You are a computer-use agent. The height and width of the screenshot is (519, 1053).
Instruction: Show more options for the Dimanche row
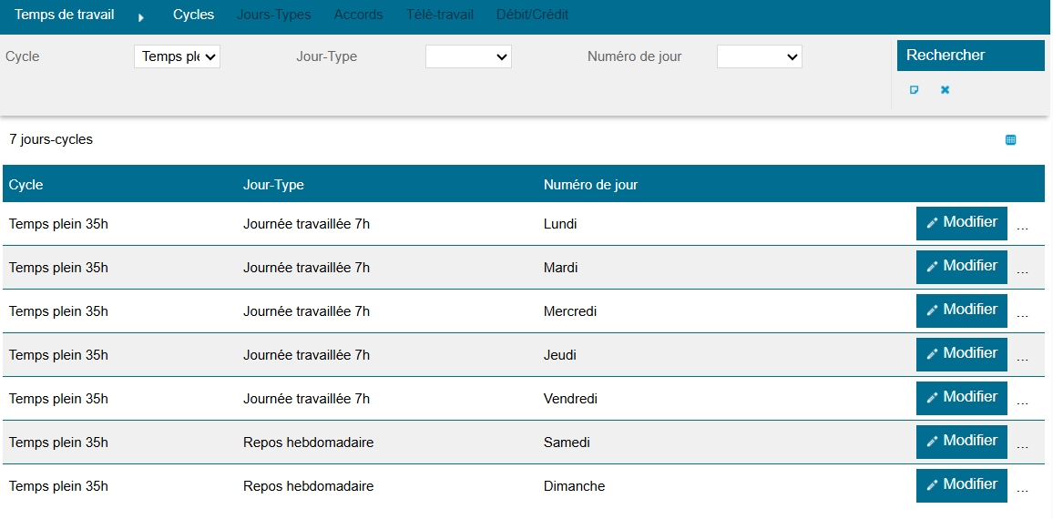(1022, 488)
